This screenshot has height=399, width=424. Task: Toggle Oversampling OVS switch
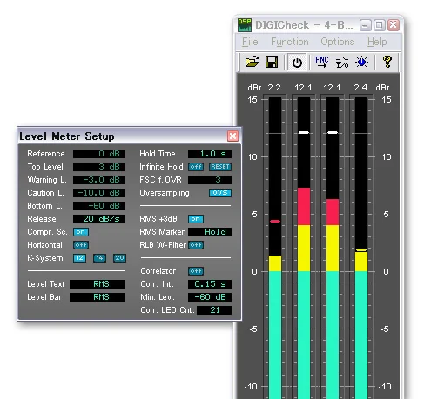(x=220, y=193)
